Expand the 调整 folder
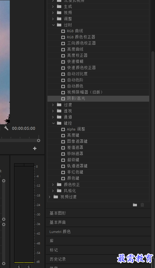This screenshot has height=268, width=155. (x=53, y=19)
